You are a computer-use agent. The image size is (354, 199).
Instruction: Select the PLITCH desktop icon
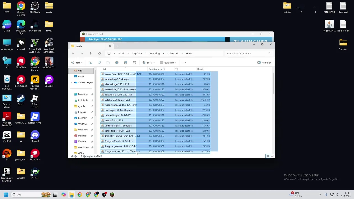35,174
